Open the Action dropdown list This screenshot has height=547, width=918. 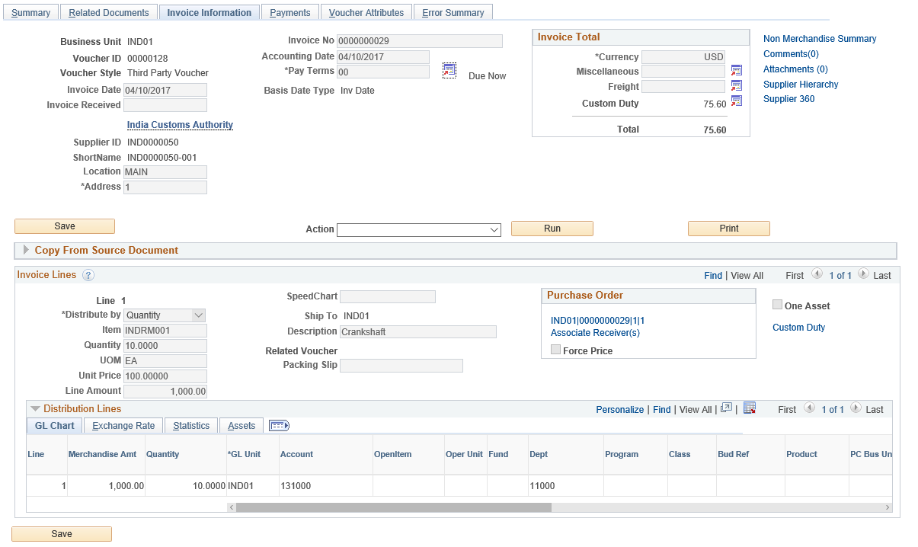pos(417,228)
